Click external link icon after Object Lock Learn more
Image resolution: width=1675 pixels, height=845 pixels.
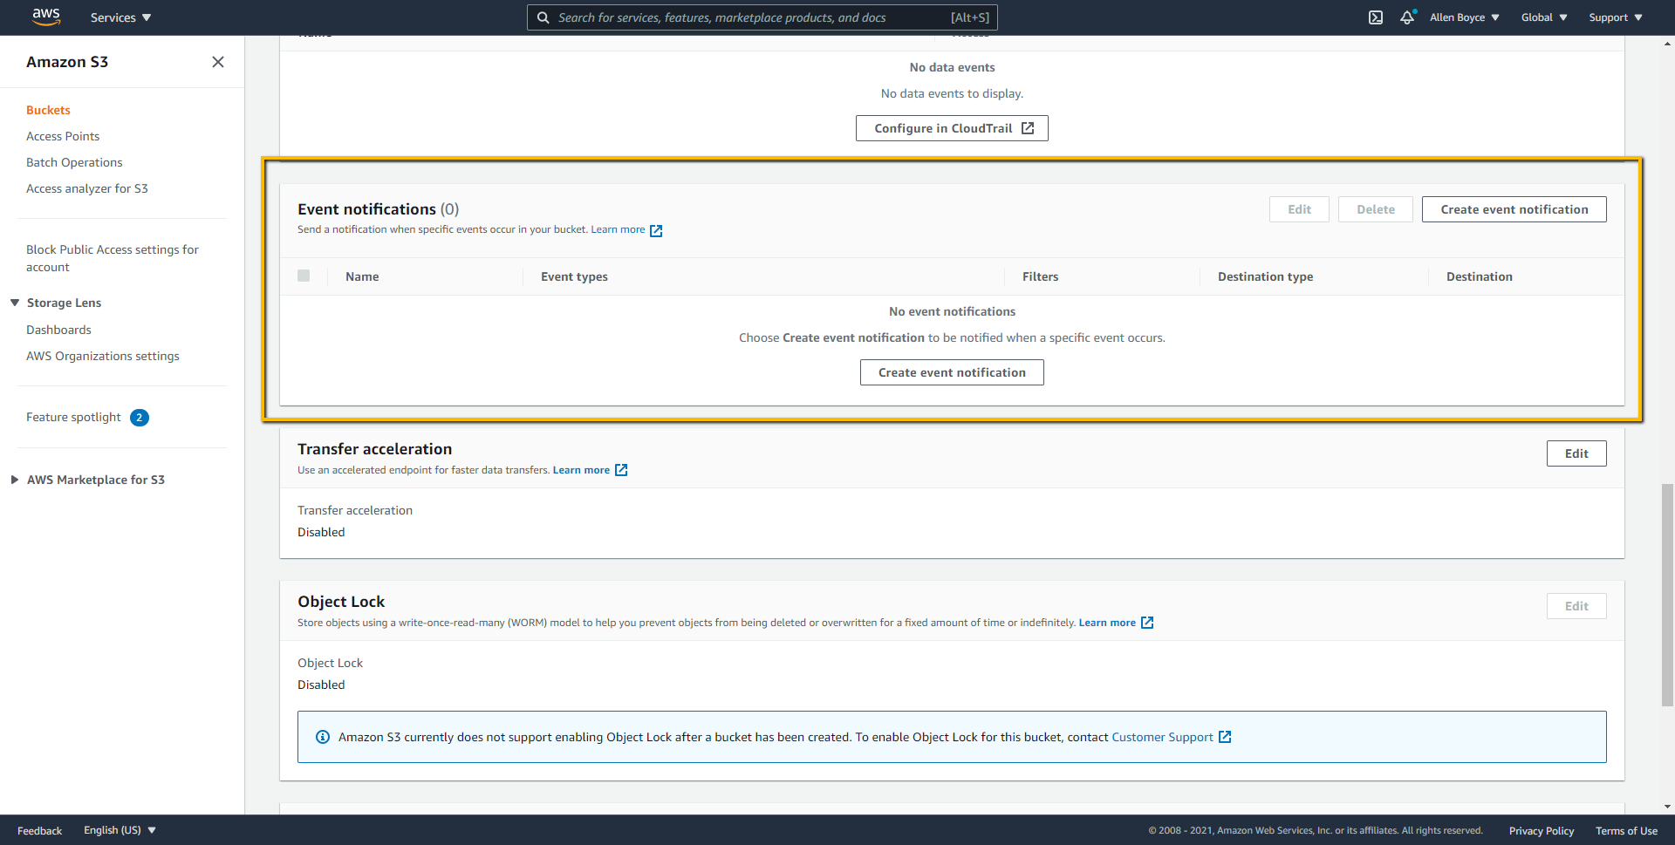(x=1147, y=623)
